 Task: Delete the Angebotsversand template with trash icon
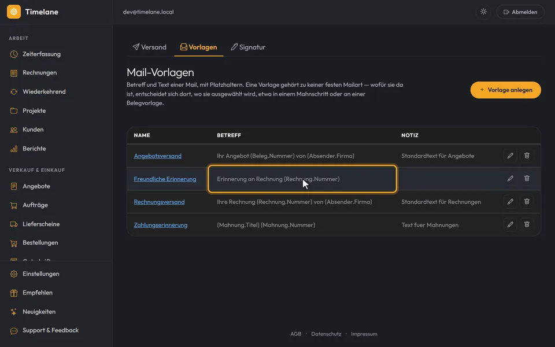tap(527, 156)
